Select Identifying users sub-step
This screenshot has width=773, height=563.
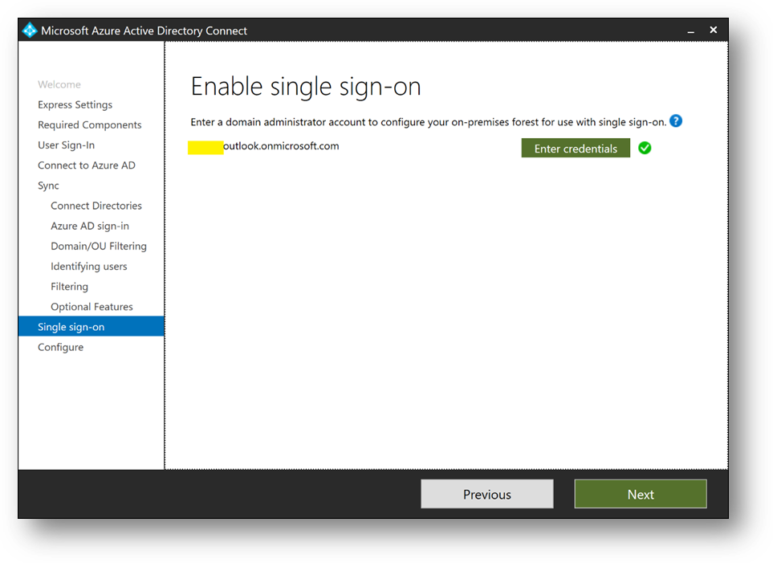(x=89, y=267)
